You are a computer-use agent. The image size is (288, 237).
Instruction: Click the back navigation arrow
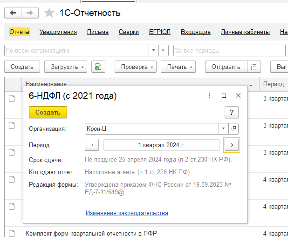click(x=13, y=13)
